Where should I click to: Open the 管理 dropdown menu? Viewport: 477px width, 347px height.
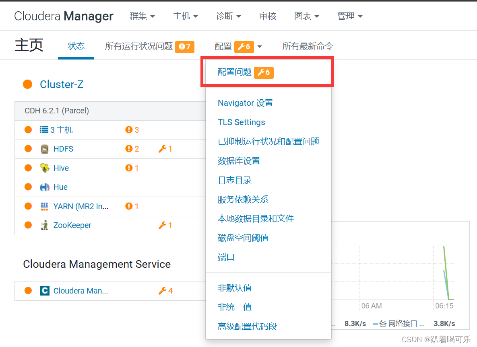tap(349, 16)
